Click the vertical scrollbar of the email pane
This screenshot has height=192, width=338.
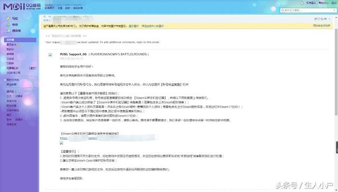(x=336, y=72)
